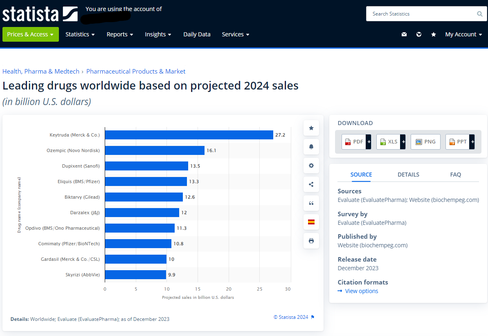Click the share icon beside chart

click(311, 184)
